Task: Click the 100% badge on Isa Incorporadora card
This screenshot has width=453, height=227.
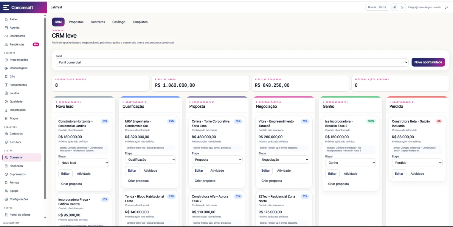Action: pyautogui.click(x=371, y=121)
